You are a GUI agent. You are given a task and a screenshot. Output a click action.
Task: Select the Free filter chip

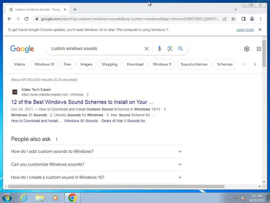point(67,64)
